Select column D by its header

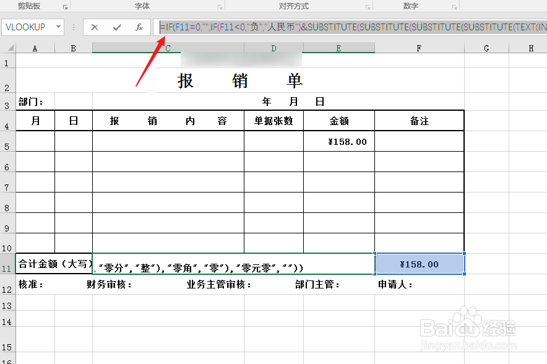point(272,47)
